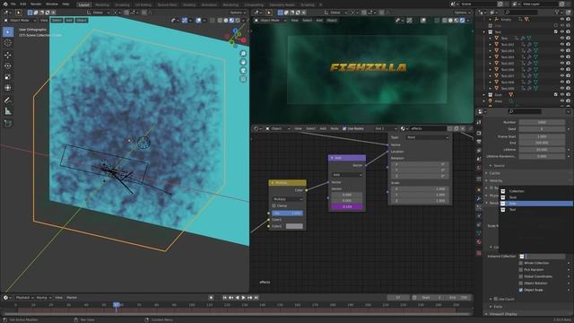Enable Global Coordinates checkbox

(x=521, y=276)
